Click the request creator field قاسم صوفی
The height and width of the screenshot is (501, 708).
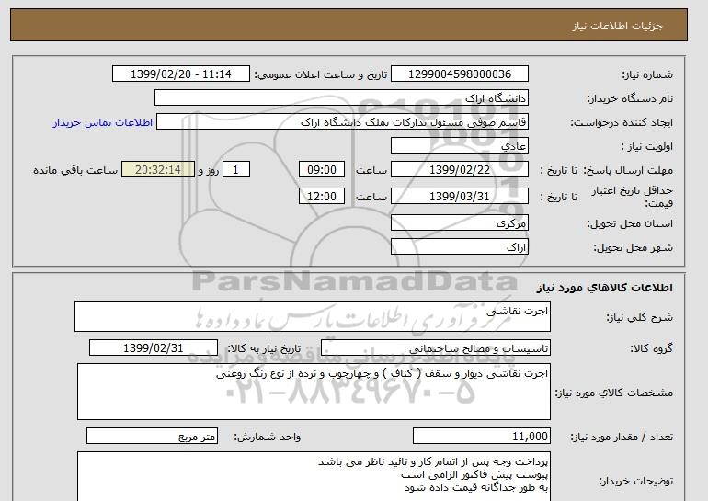tap(342, 122)
